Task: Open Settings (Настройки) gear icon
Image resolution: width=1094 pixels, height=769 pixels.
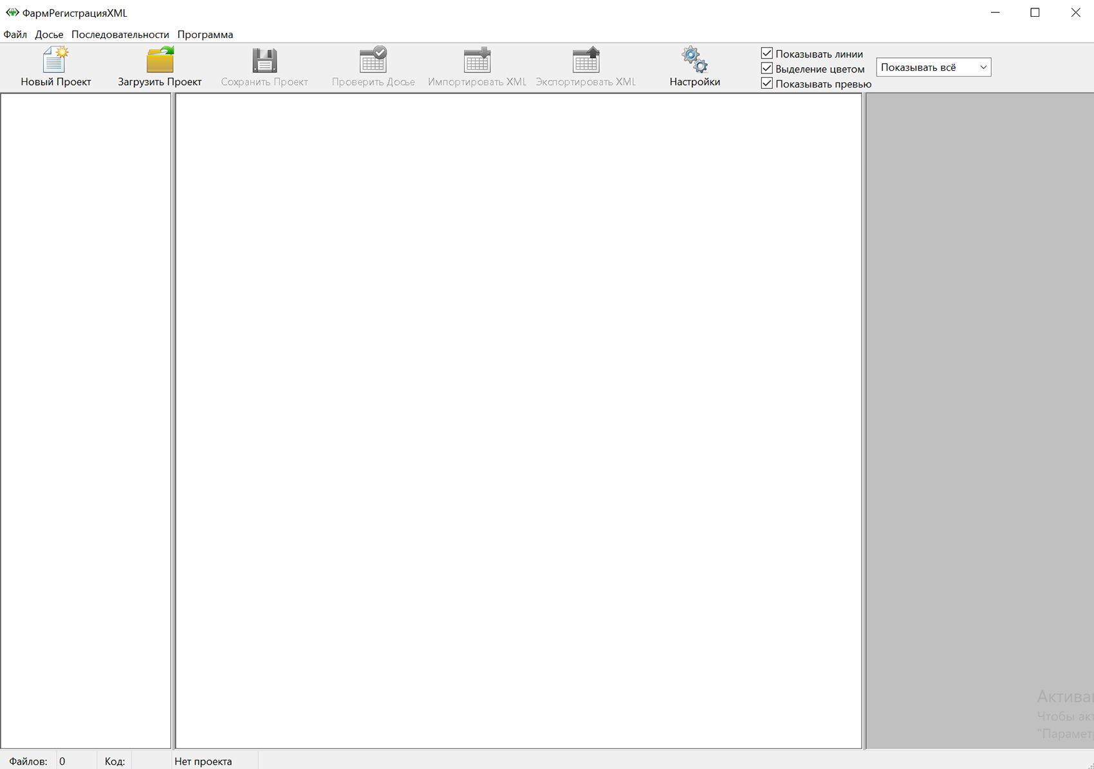Action: [x=694, y=61]
